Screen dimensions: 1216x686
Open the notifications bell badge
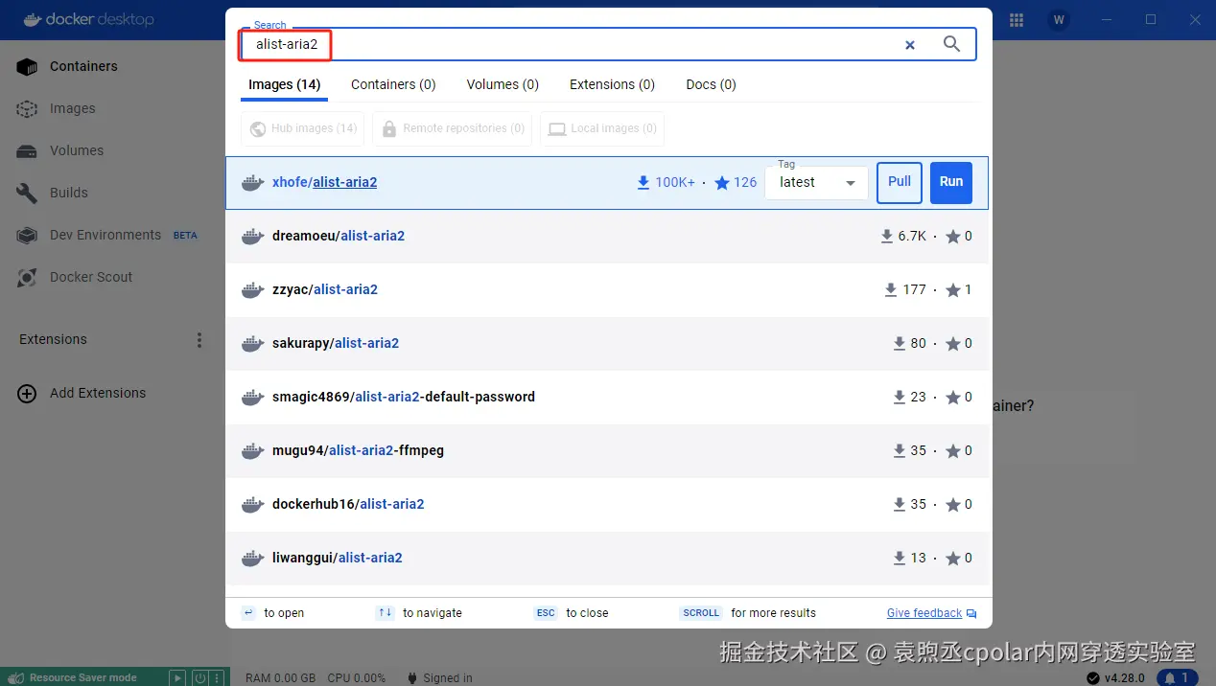(1179, 677)
